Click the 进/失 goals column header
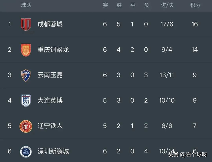The height and width of the screenshot is (162, 212). pos(167,5)
